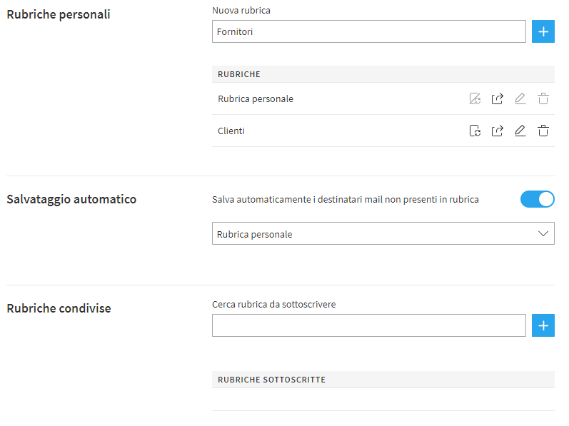Click the dropdown chevron arrow in Salvataggio automatico

(x=543, y=234)
